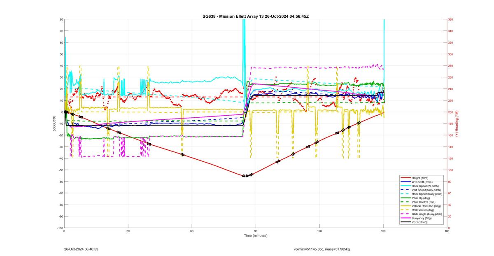
Task: Click the '30' tick on the time axis
Action: (x=128, y=231)
